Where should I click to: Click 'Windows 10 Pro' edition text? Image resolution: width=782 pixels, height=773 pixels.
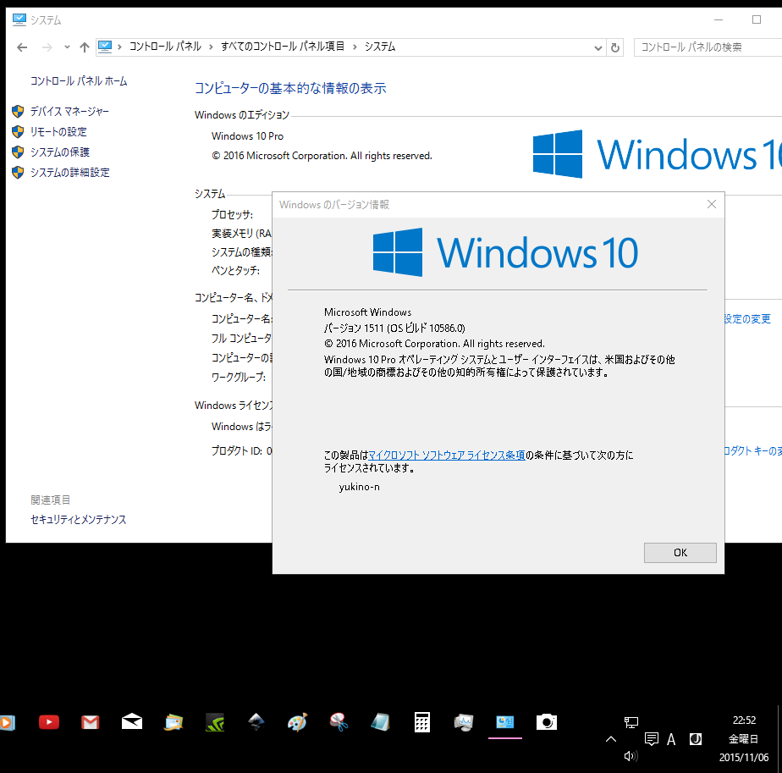pyautogui.click(x=247, y=135)
